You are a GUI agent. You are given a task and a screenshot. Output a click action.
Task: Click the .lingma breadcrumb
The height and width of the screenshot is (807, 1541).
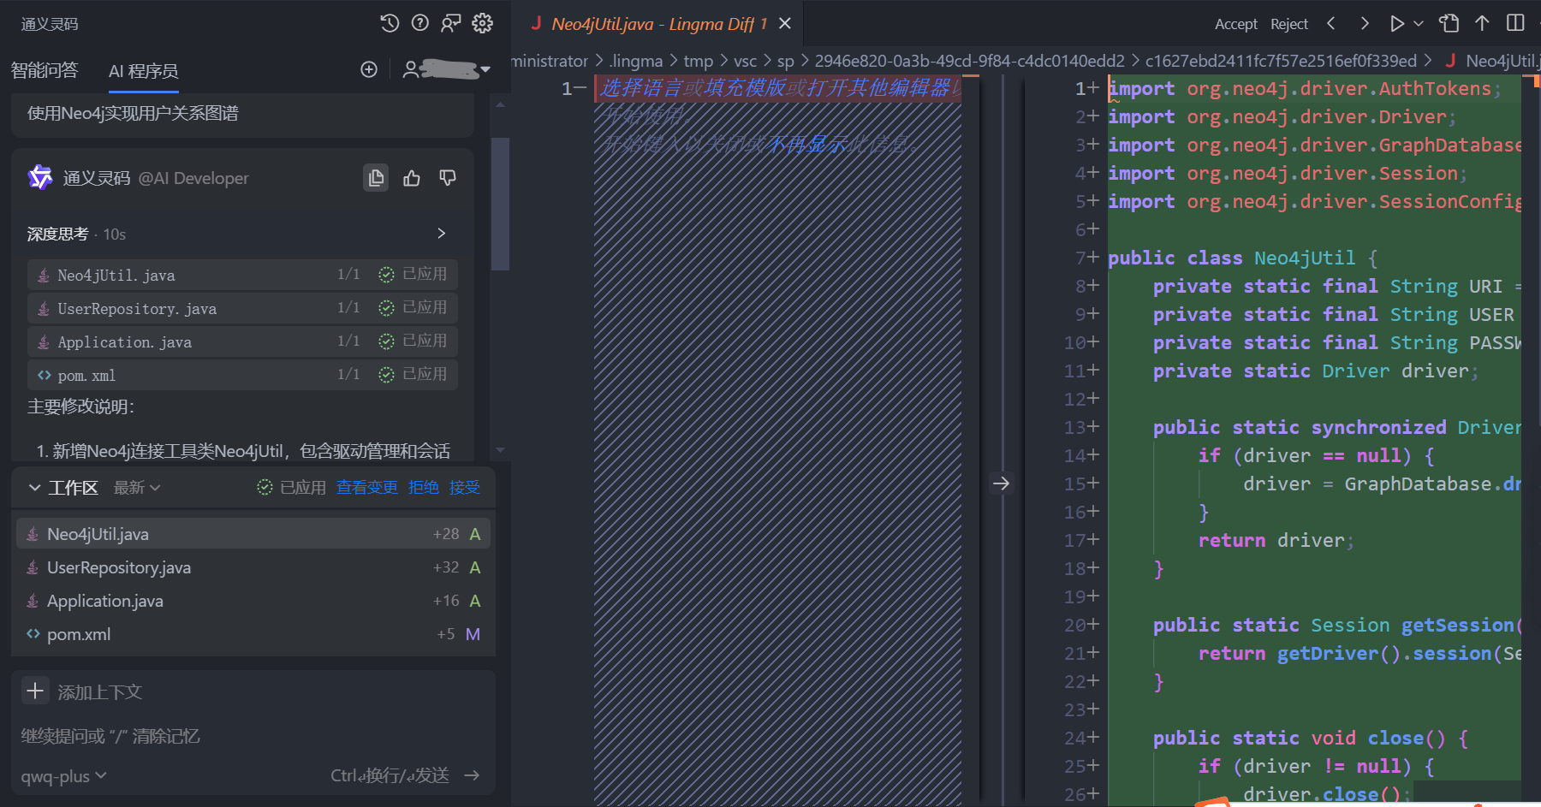tap(635, 61)
